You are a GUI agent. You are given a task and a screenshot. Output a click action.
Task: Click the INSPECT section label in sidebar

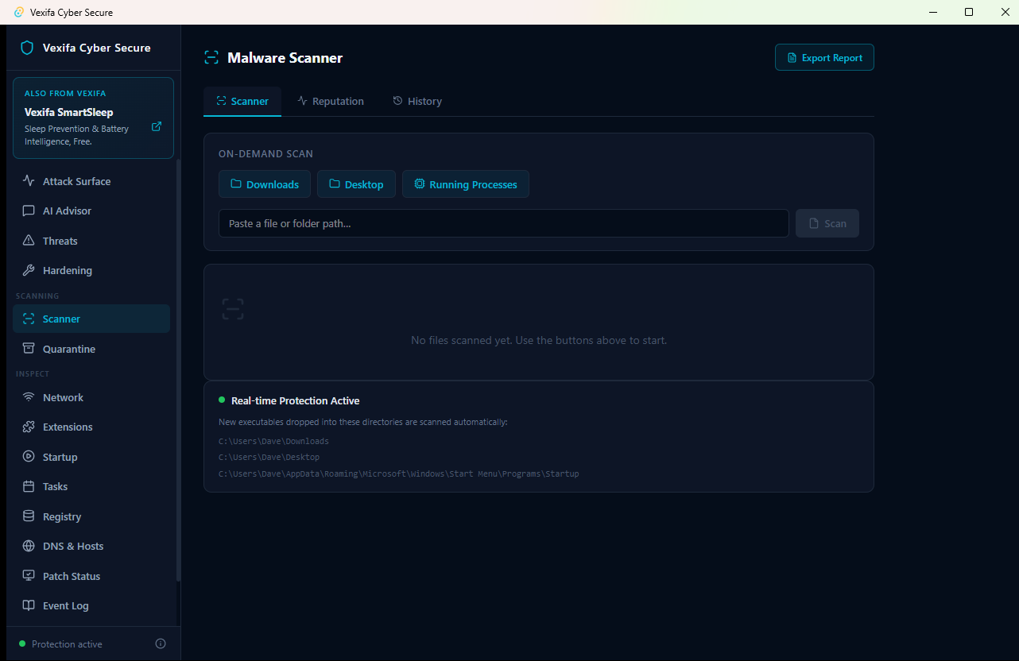(33, 373)
